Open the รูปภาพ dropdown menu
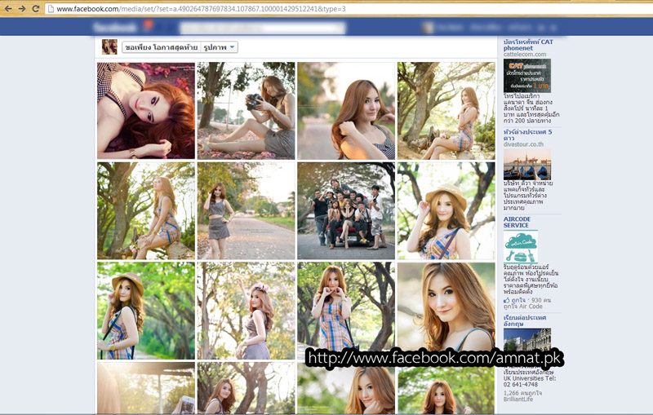 [220, 47]
